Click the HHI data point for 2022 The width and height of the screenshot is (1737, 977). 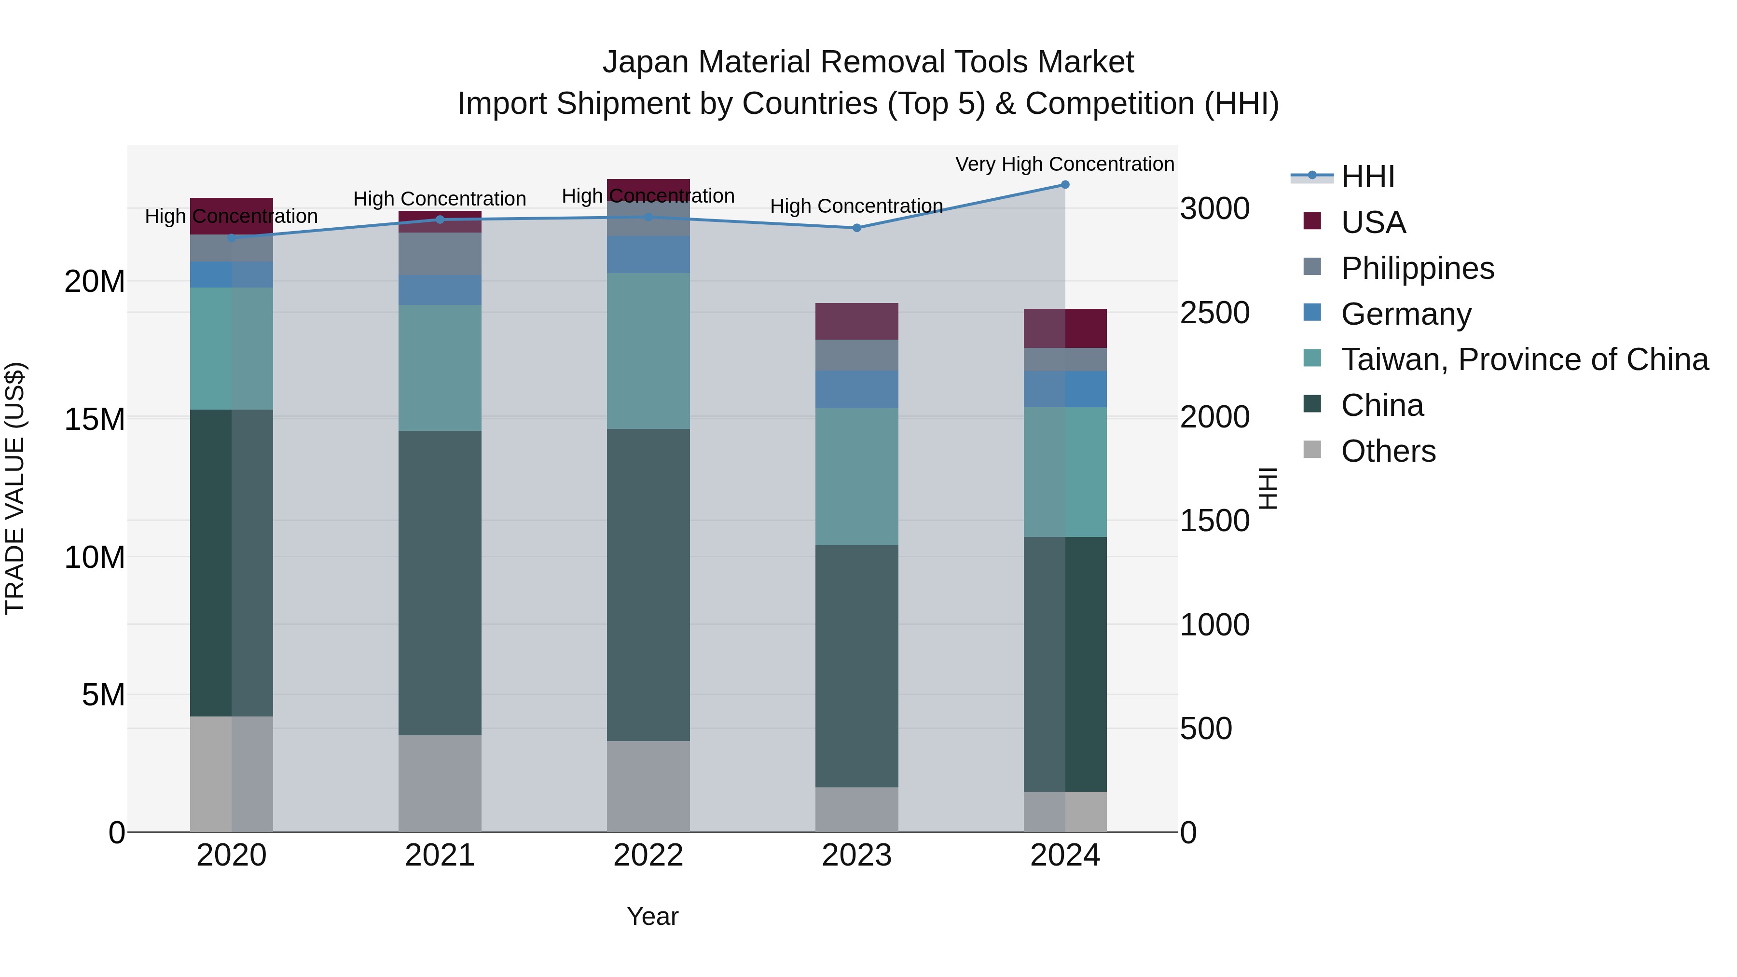point(648,217)
